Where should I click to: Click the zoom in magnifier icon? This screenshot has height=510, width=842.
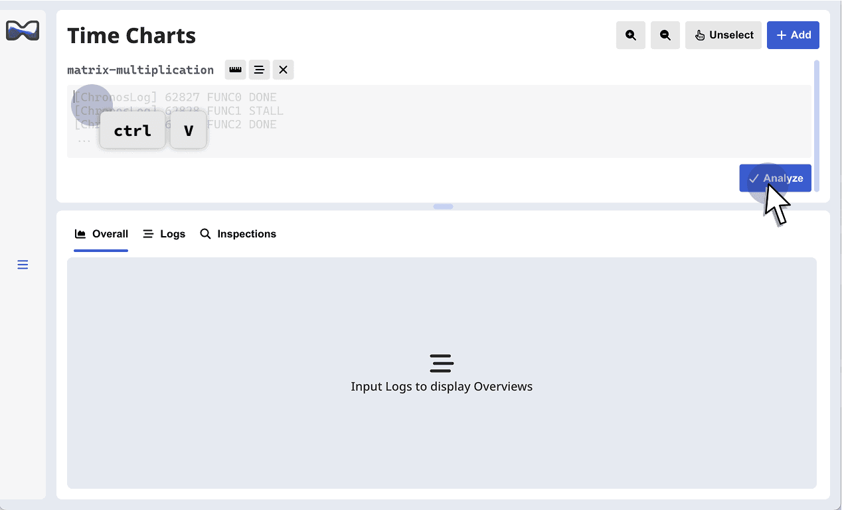[x=630, y=35]
